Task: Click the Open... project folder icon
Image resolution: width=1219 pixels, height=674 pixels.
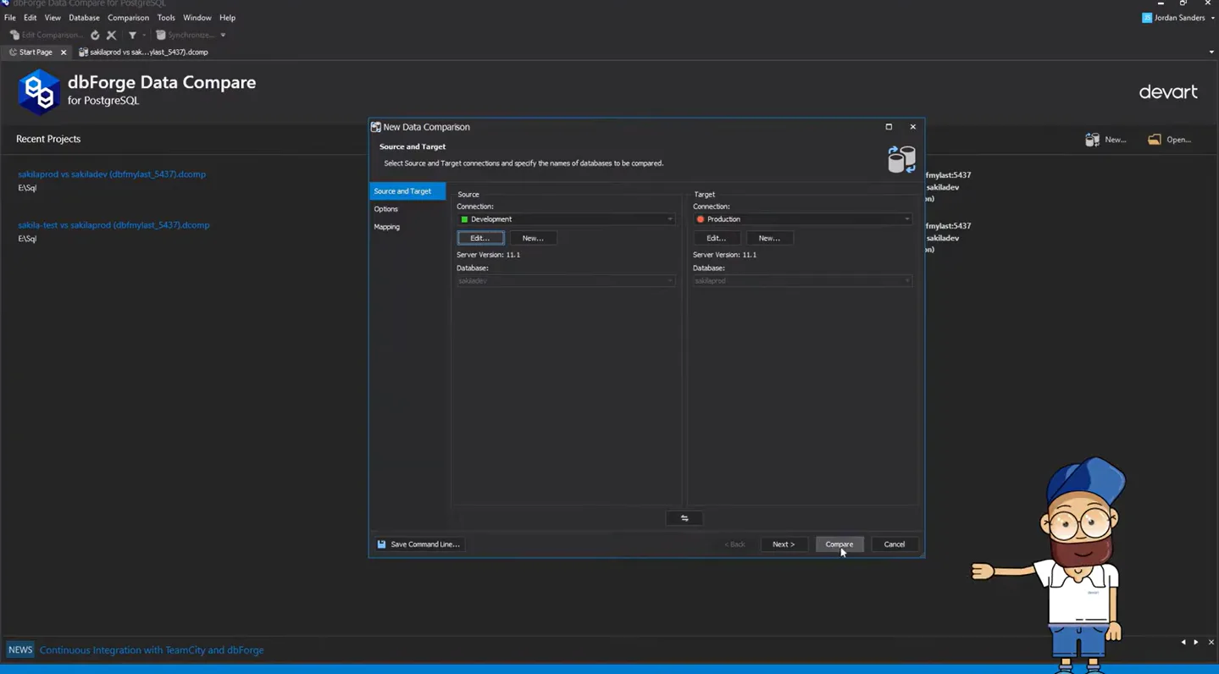Action: point(1154,140)
